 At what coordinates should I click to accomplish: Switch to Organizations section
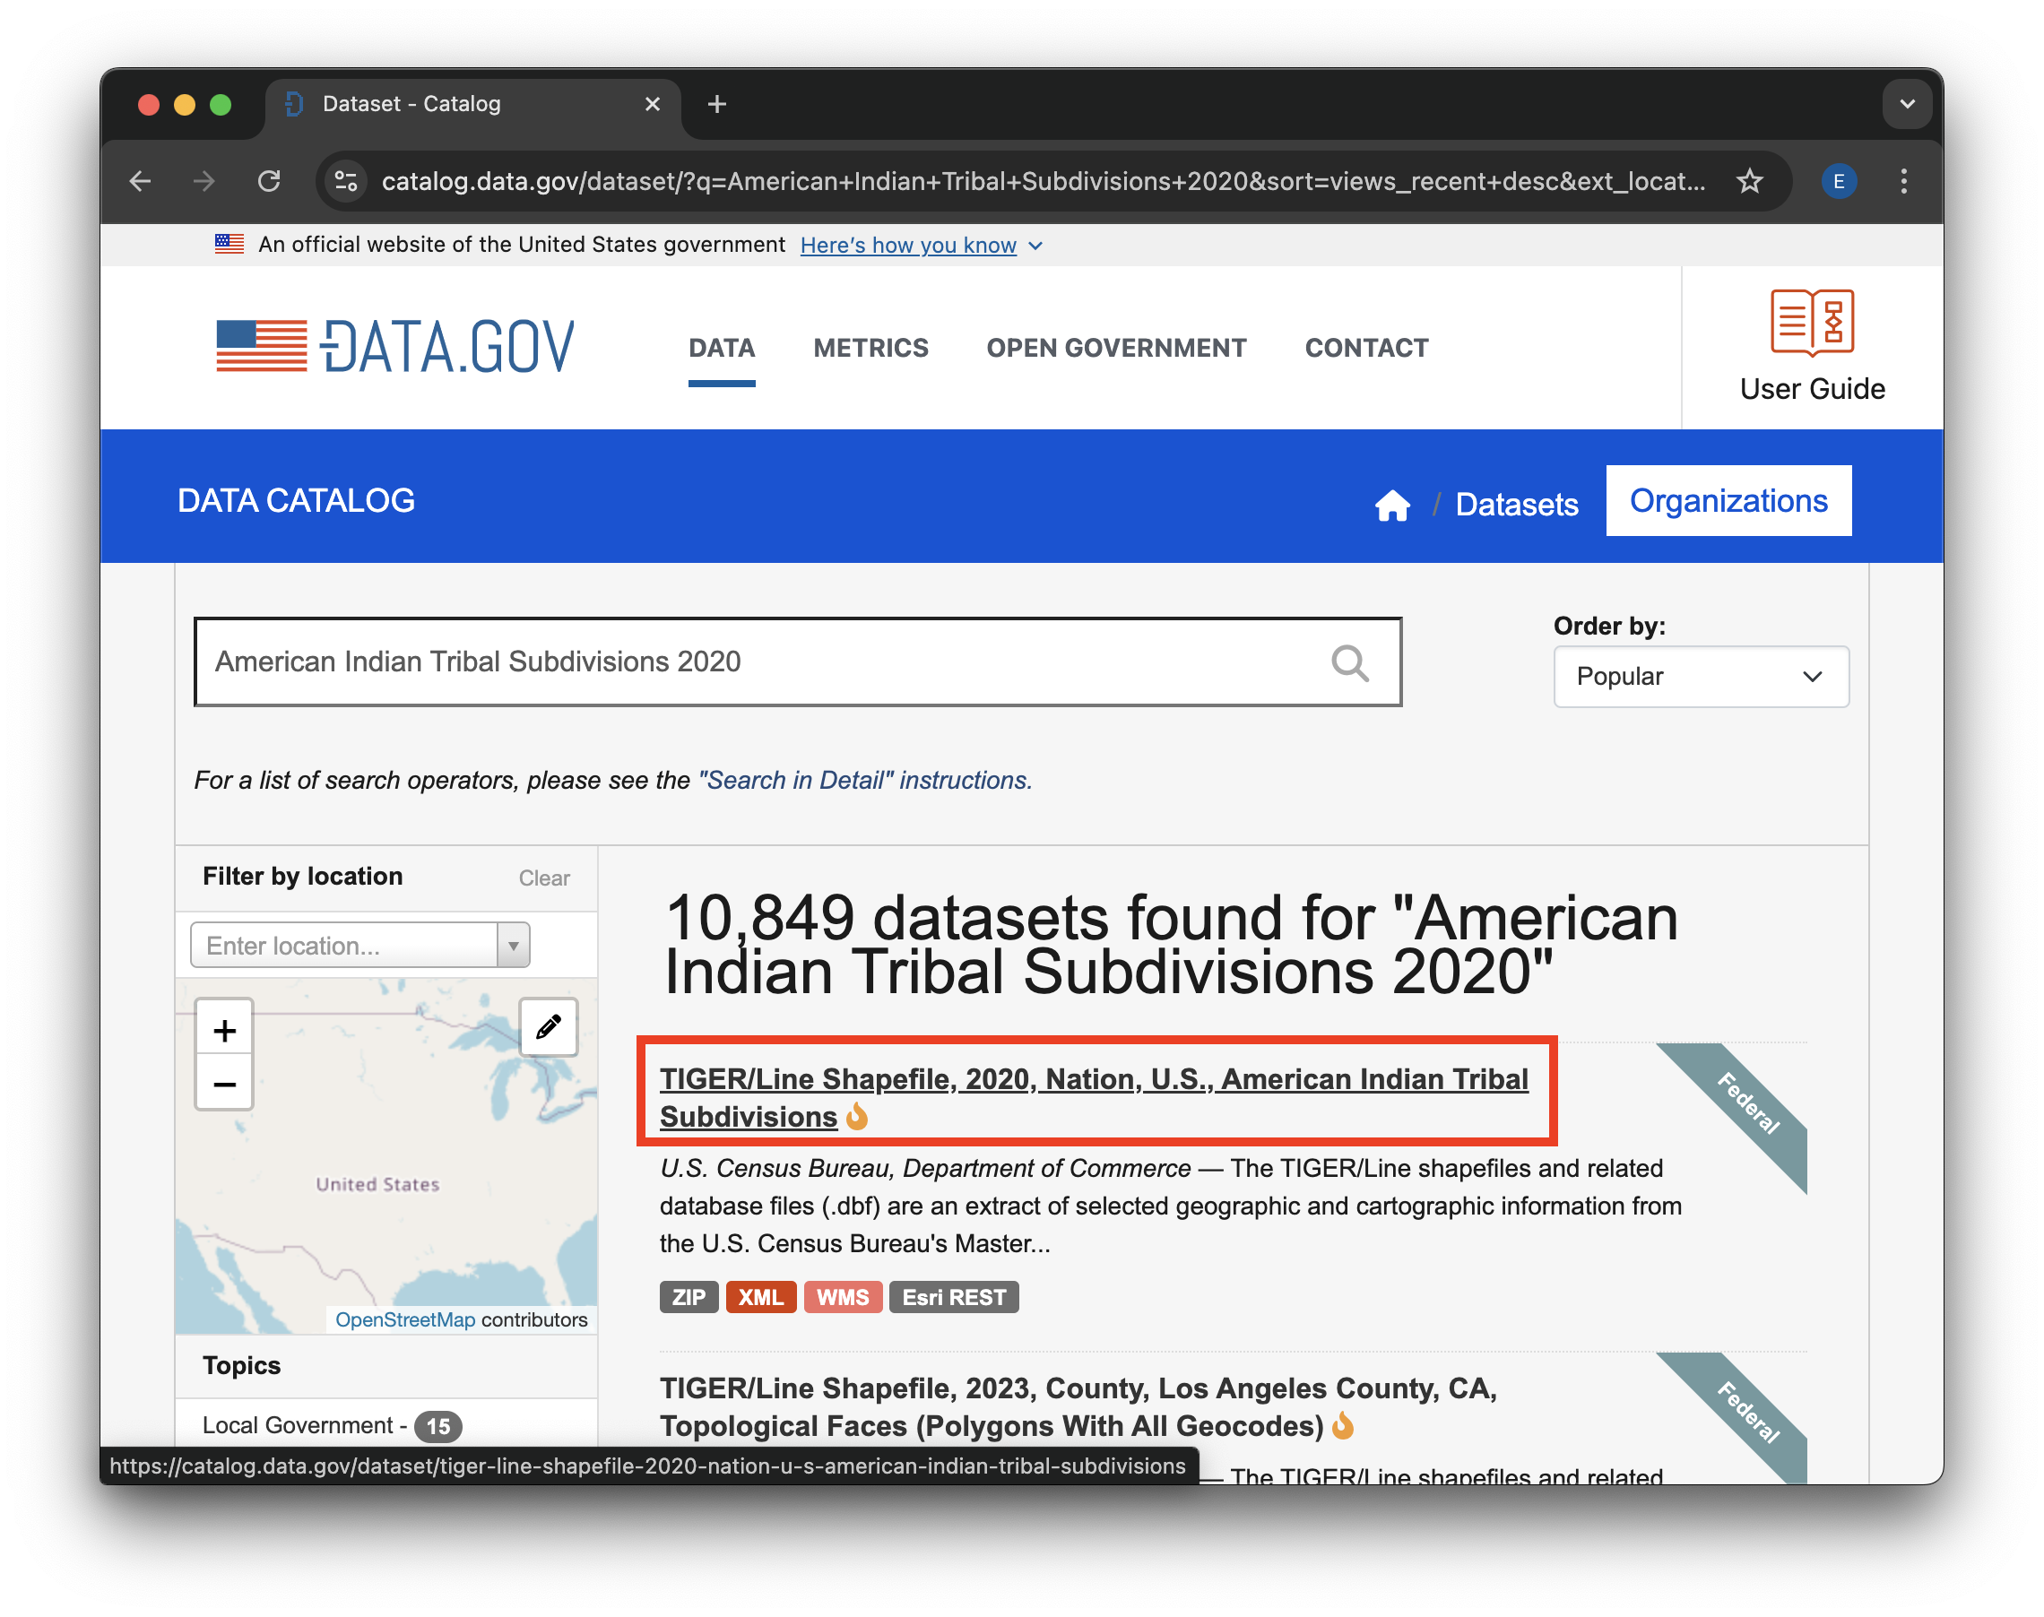coord(1728,501)
